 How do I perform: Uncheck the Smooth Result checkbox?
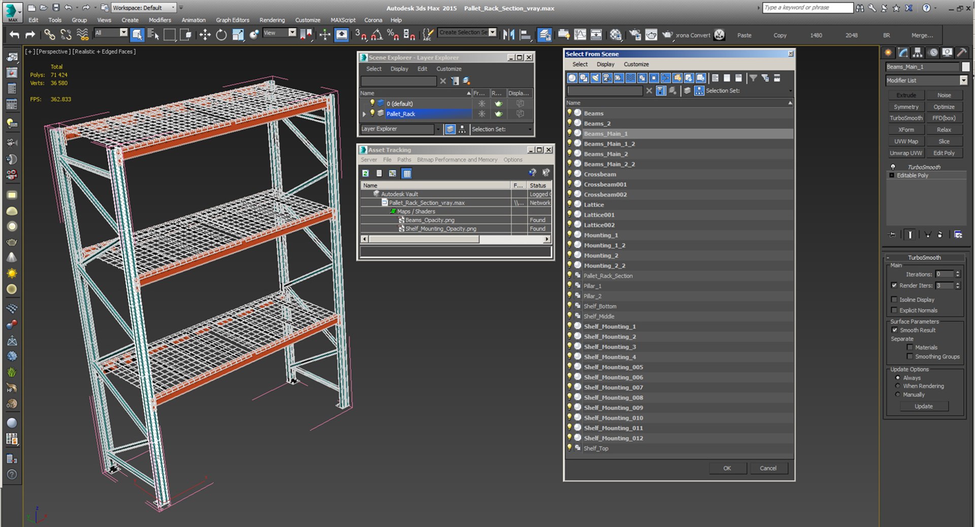pyautogui.click(x=895, y=330)
